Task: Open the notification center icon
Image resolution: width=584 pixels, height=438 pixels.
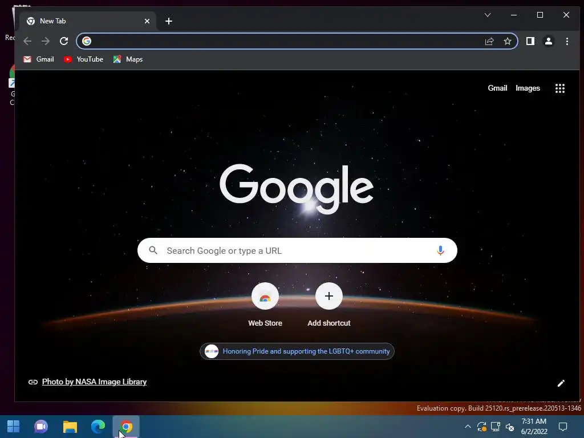Action: click(563, 427)
